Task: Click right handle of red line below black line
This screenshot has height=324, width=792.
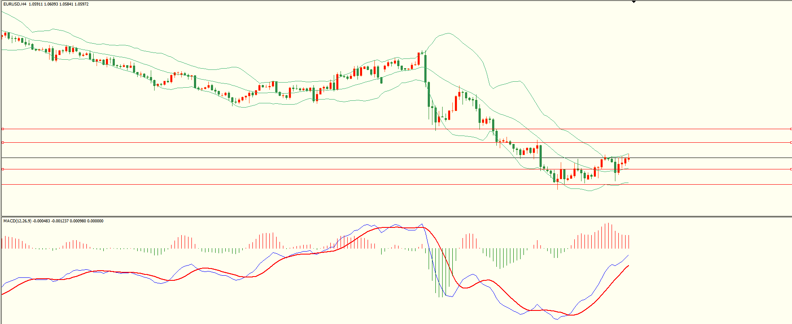Action: pos(791,169)
